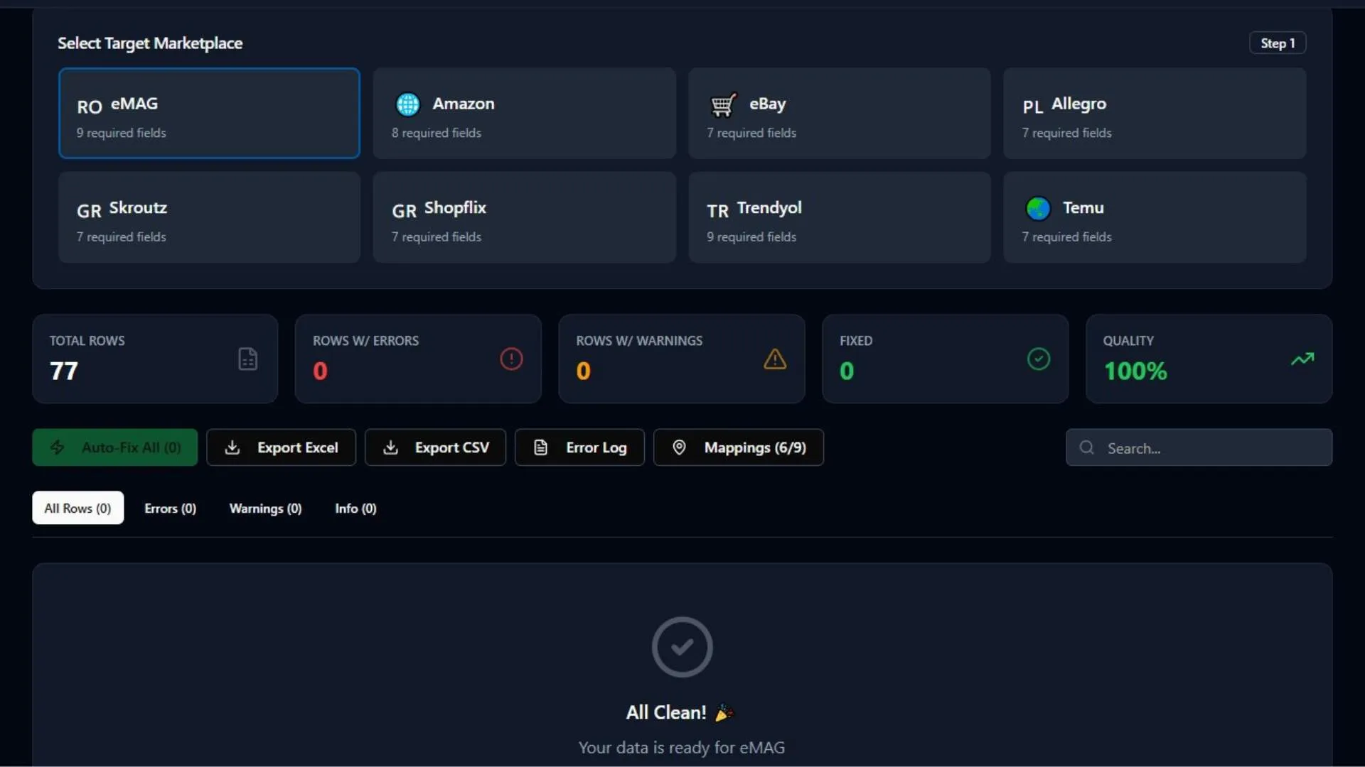Click the Fixed value 0

(847, 371)
